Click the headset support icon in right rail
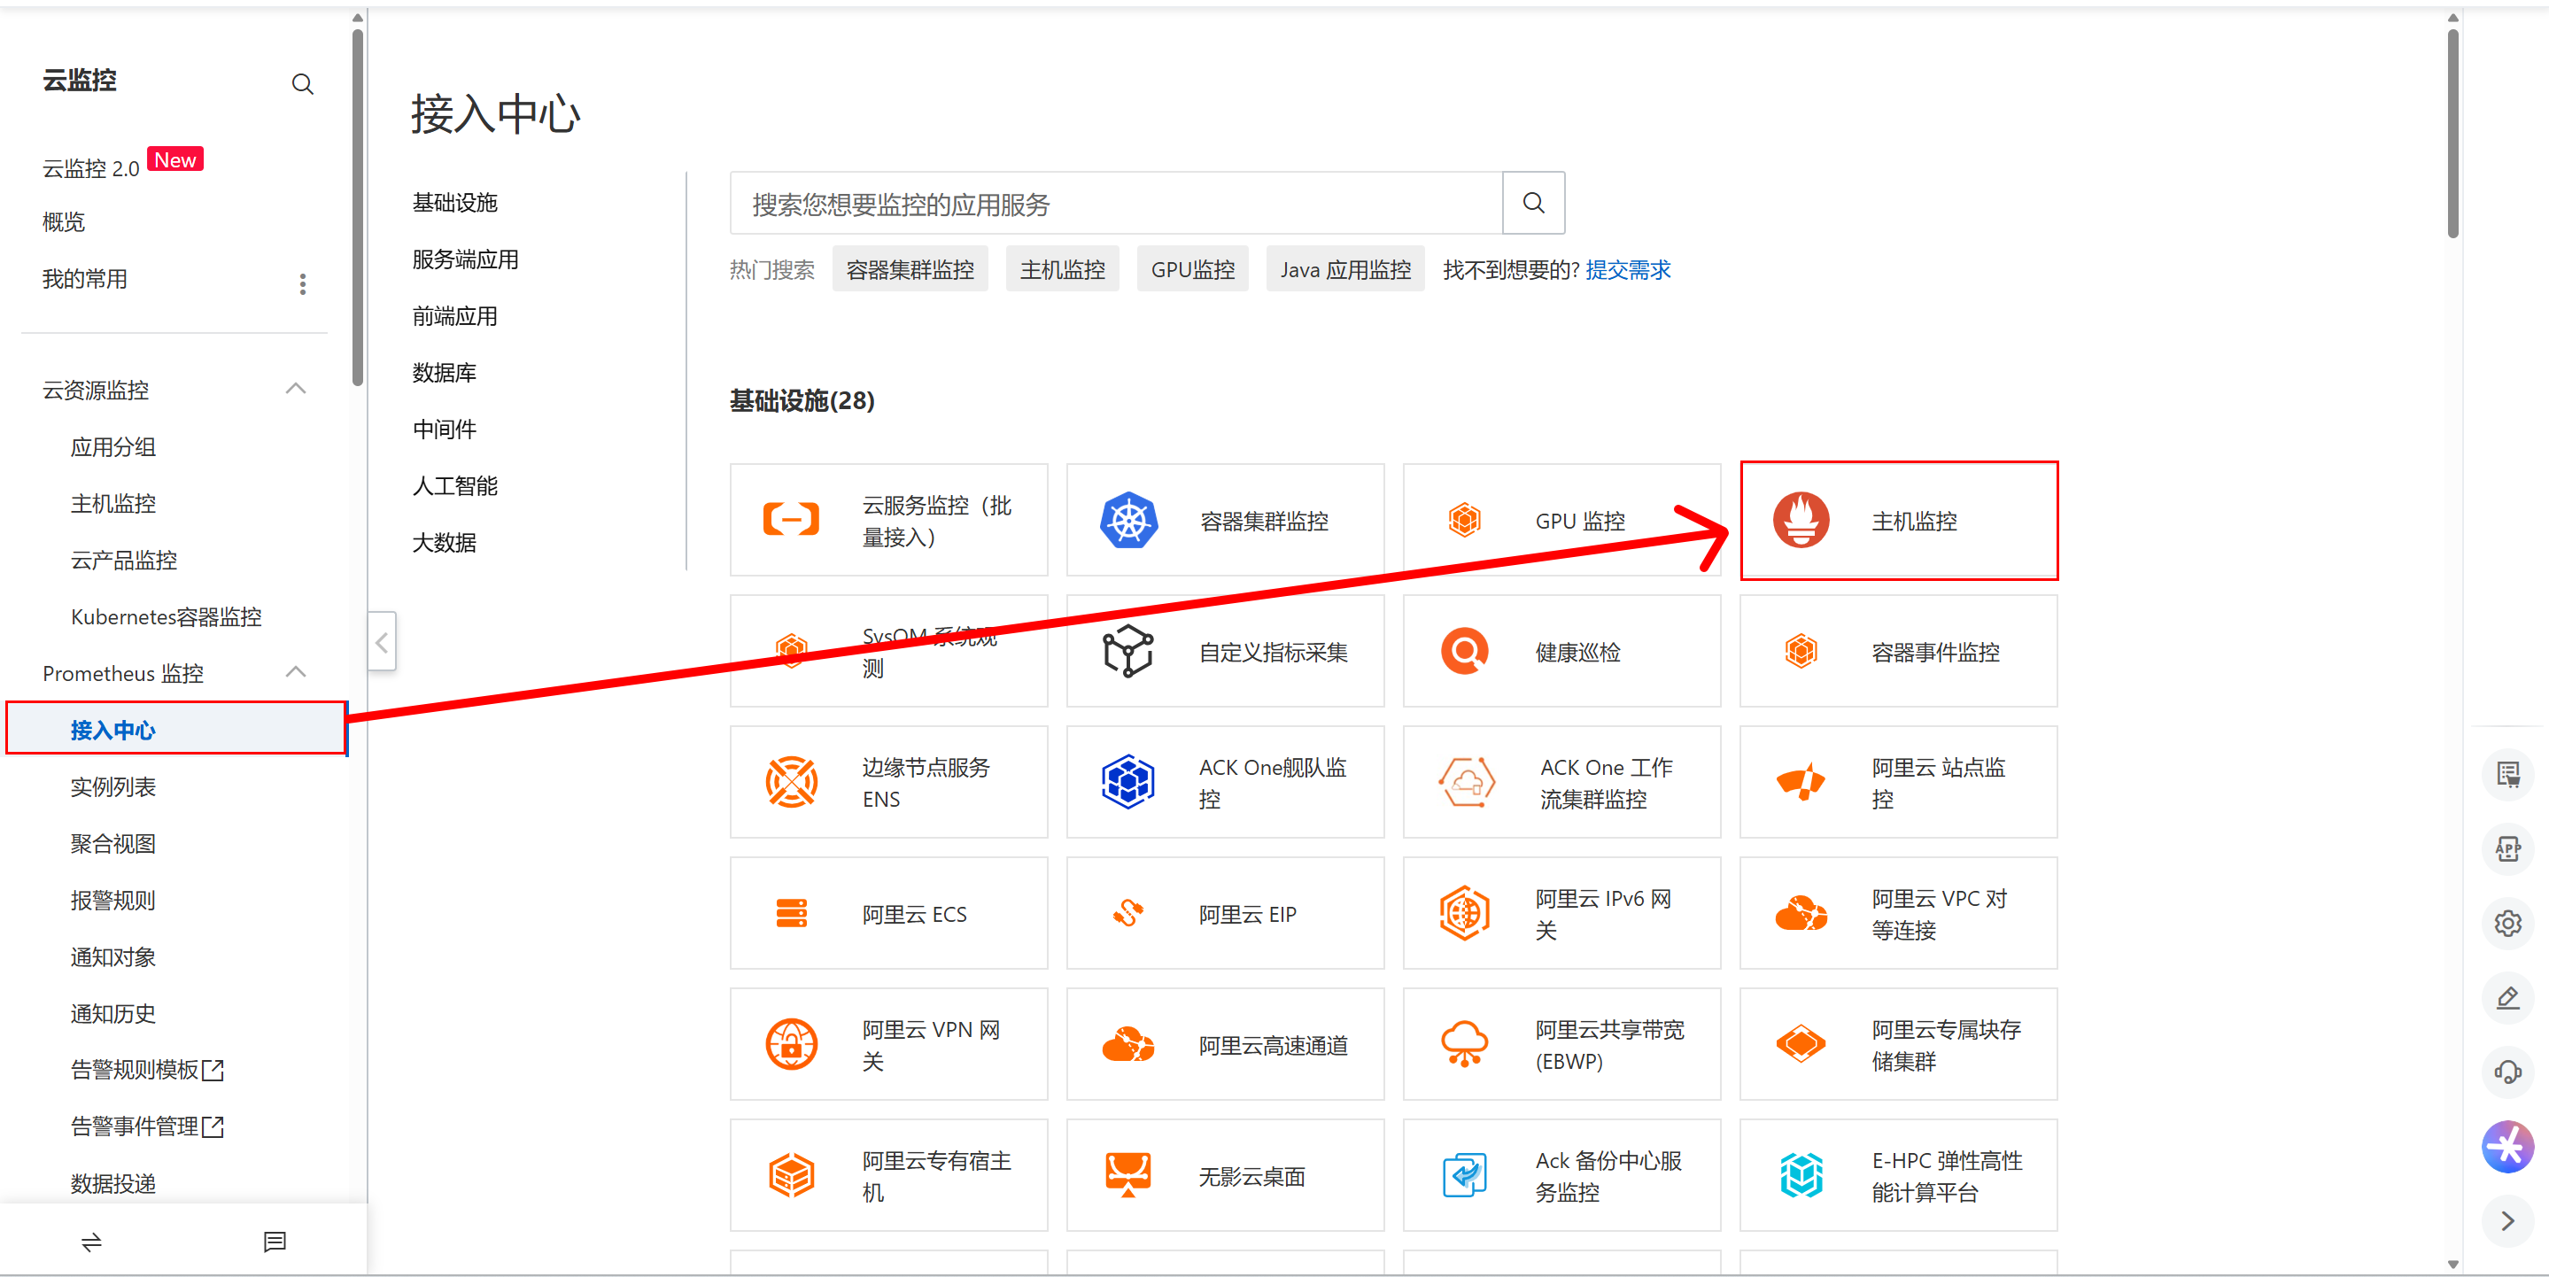 click(2507, 1072)
